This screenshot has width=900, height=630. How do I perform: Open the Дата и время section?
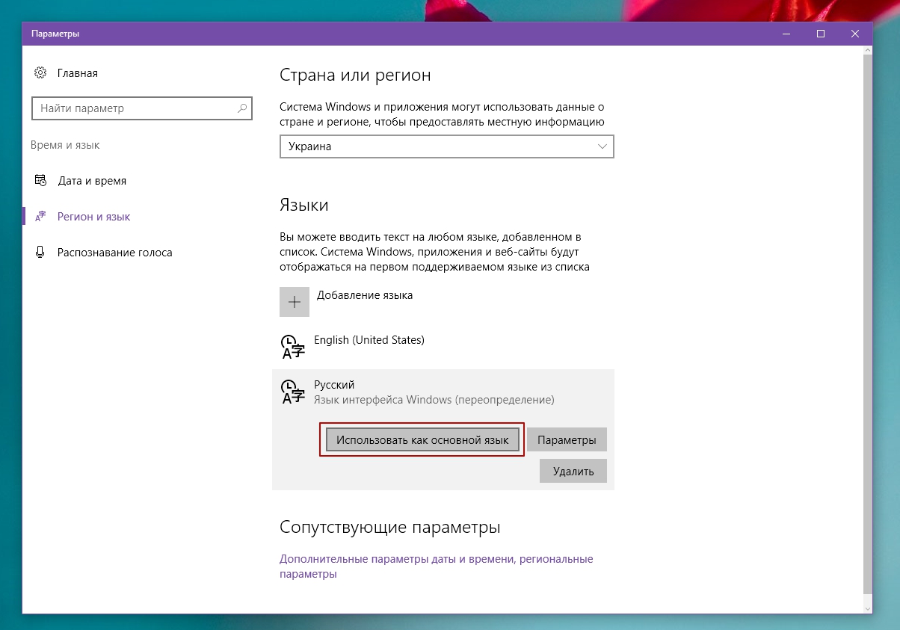[x=92, y=181]
